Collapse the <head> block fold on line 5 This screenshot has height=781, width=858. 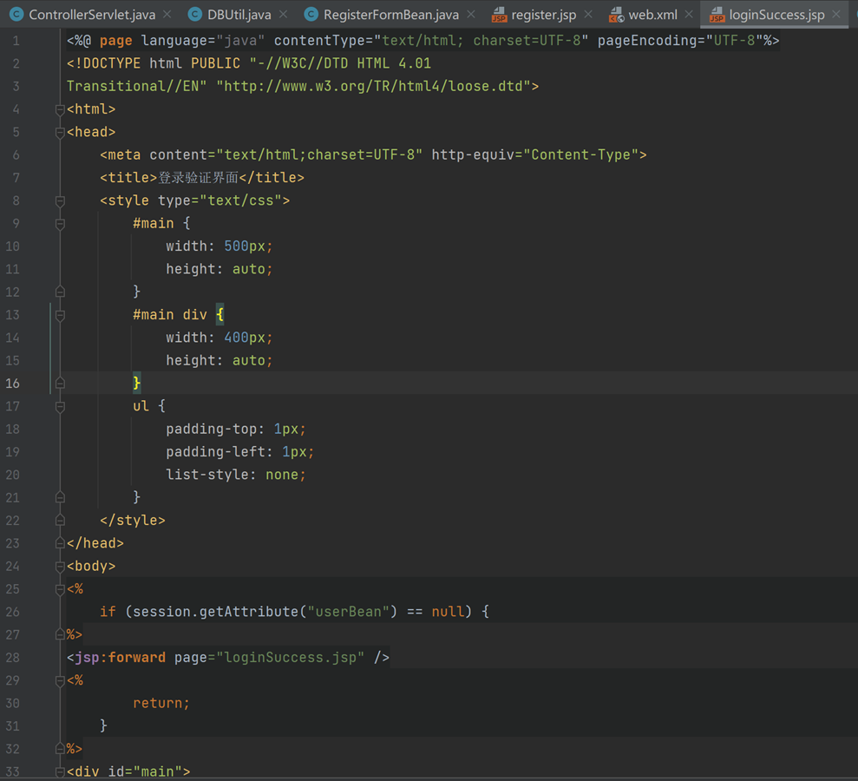pos(60,133)
